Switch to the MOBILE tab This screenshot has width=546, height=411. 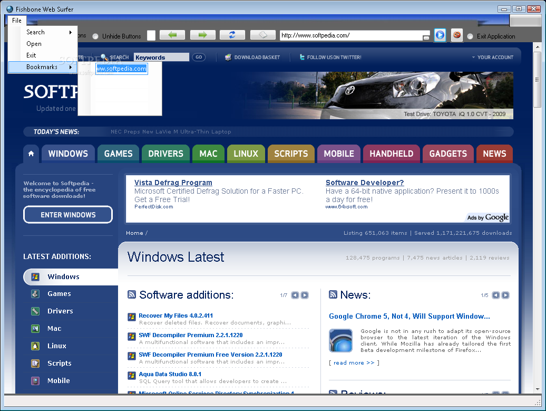click(x=339, y=154)
